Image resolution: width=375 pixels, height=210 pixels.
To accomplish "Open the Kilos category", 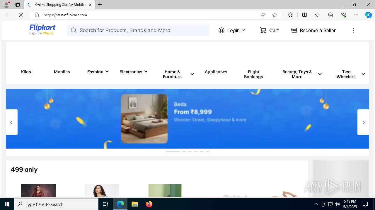I will click(26, 72).
